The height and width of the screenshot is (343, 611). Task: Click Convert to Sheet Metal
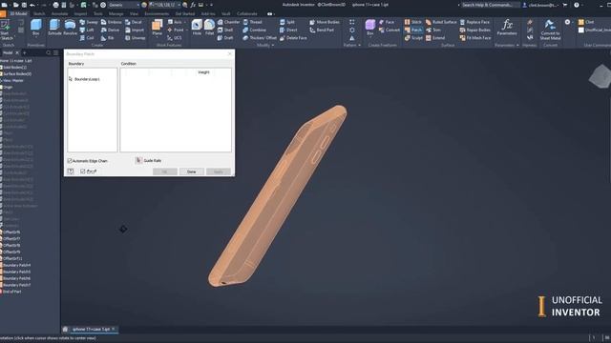[550, 30]
